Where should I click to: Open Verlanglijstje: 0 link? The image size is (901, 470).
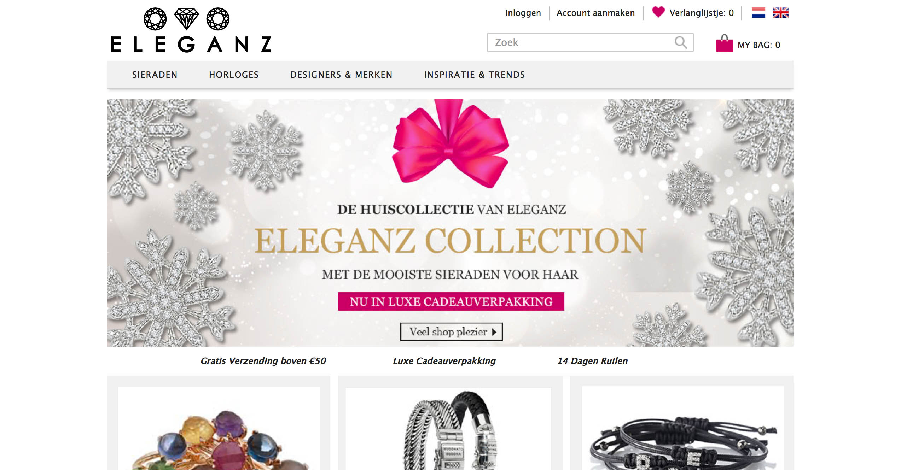point(702,13)
